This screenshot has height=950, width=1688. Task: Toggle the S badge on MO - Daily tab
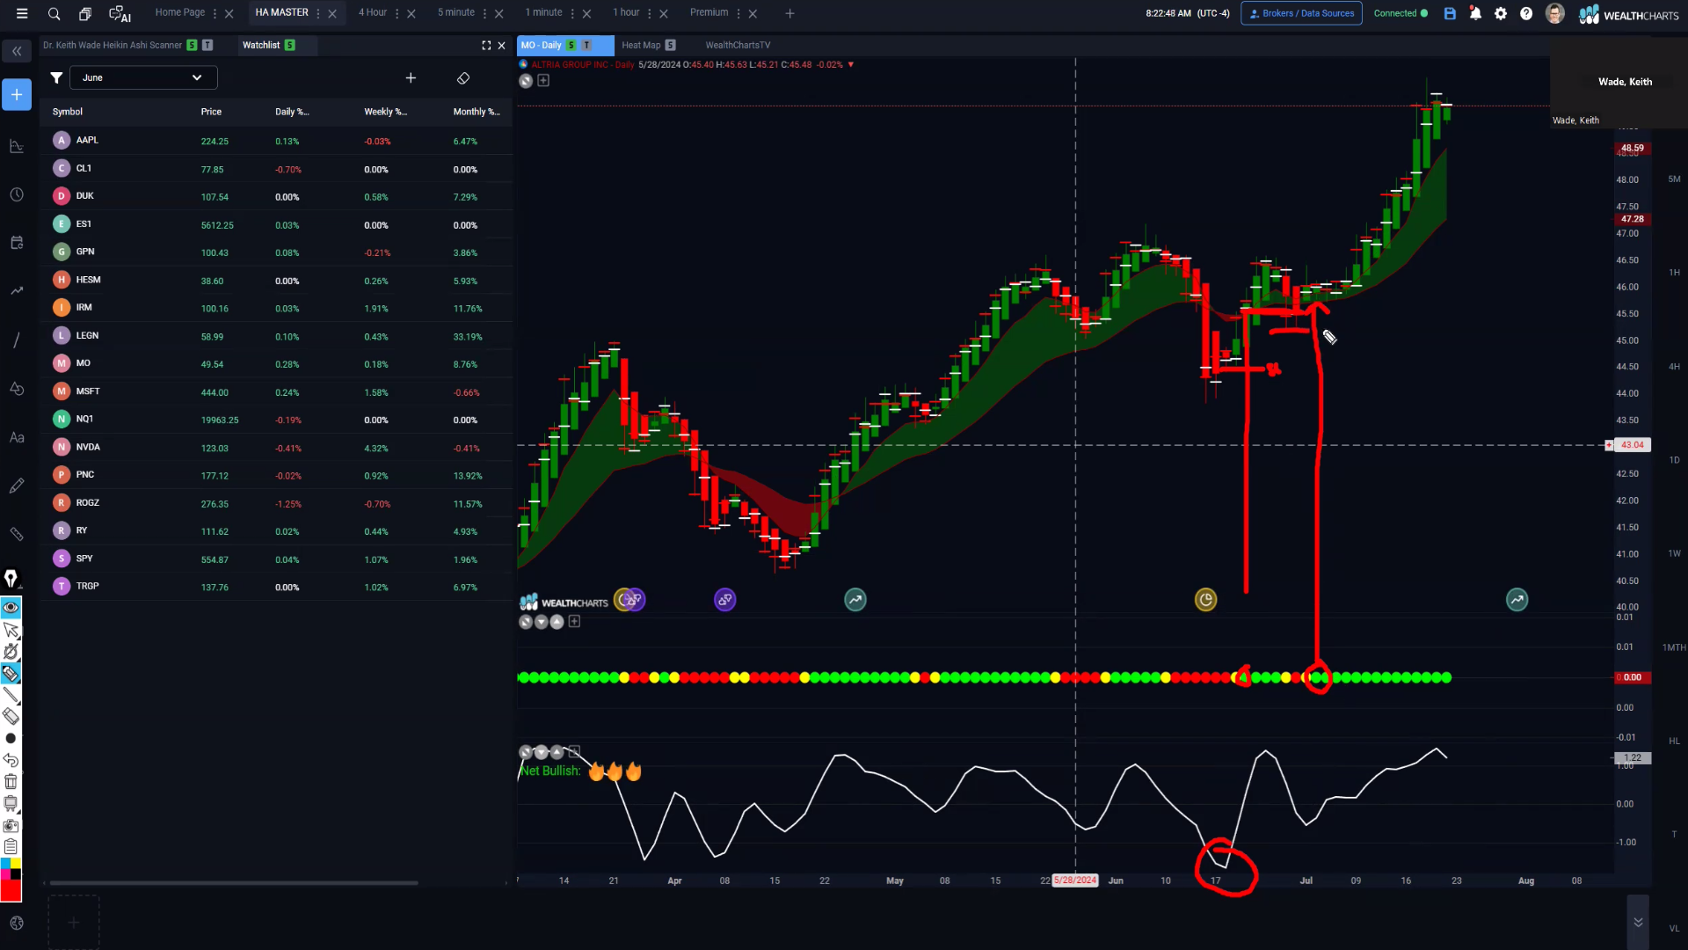point(571,46)
